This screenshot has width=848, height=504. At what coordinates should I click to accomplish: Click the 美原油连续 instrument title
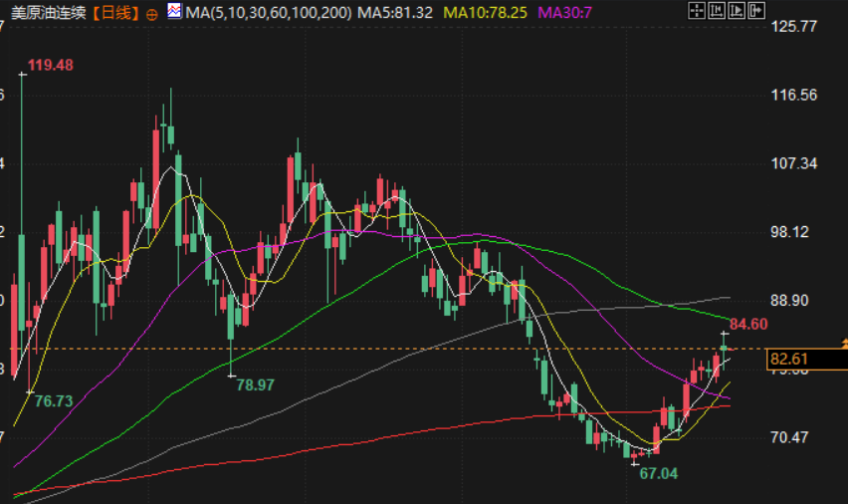pyautogui.click(x=49, y=12)
